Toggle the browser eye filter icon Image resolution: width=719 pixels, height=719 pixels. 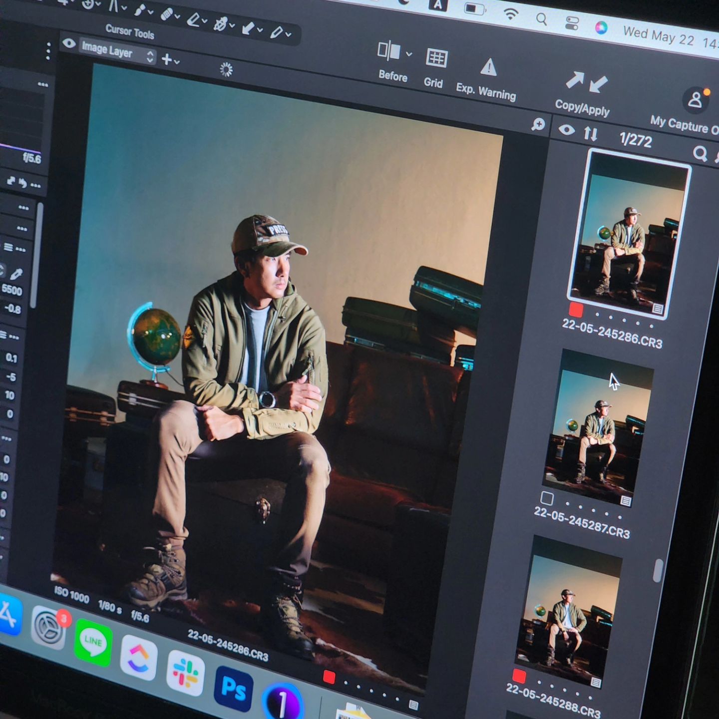point(566,130)
